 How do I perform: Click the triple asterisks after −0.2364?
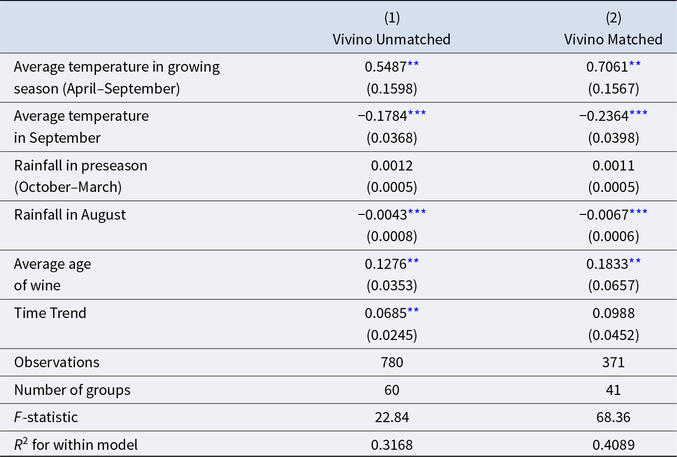638,114
